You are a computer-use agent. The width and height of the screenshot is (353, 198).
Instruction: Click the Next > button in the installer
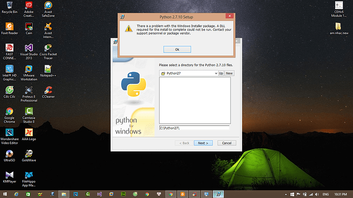[203, 143]
